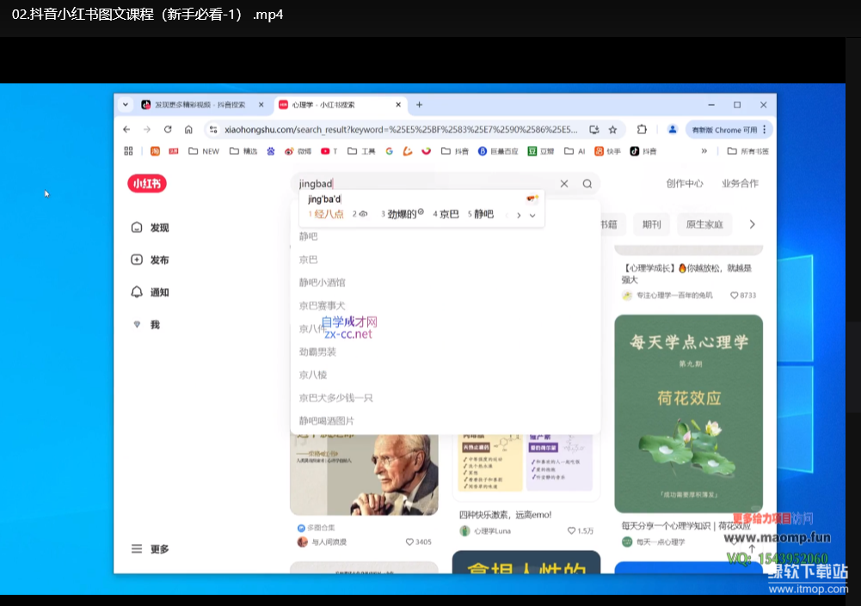
Task: Open the Chrome profile avatar
Action: point(672,130)
